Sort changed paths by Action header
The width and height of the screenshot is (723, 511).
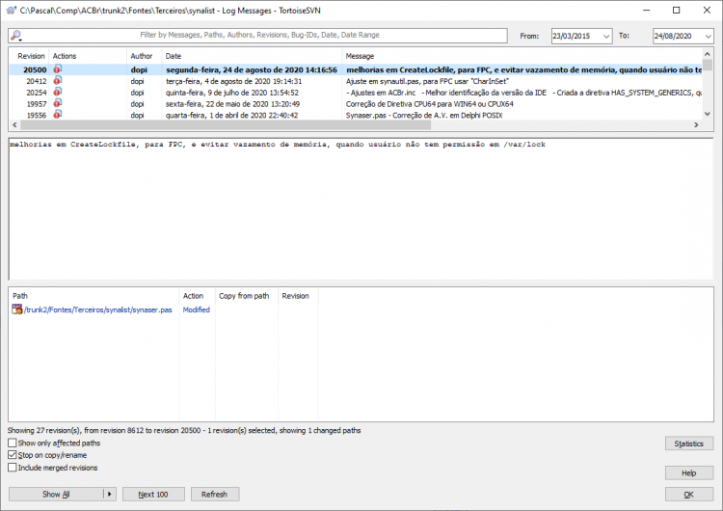[x=197, y=296]
